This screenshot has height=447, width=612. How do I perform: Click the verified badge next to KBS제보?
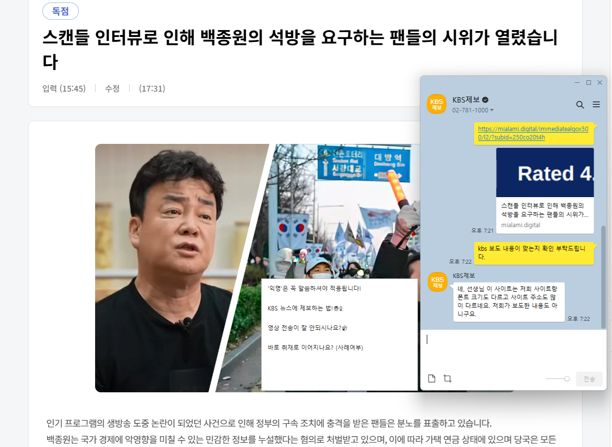[x=485, y=100]
